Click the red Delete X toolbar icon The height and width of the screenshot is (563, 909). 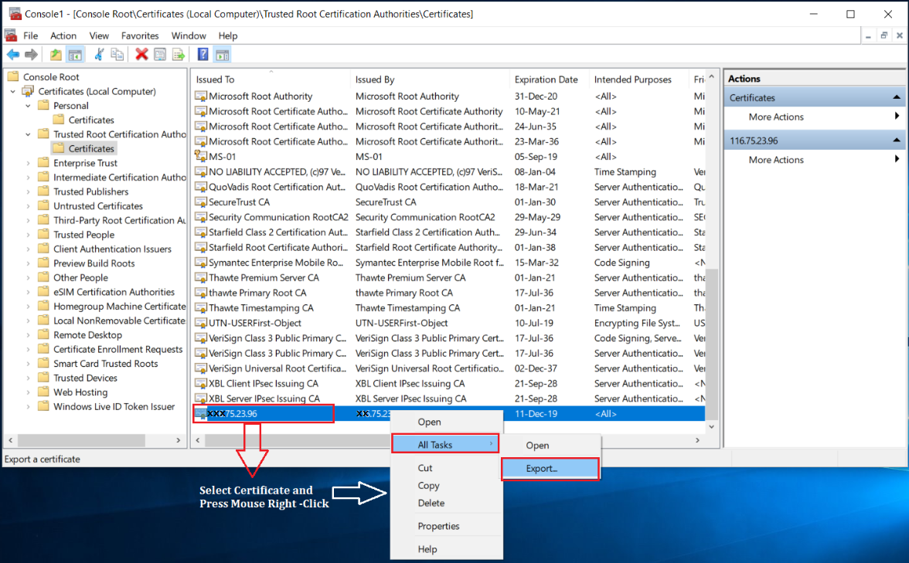click(x=141, y=54)
